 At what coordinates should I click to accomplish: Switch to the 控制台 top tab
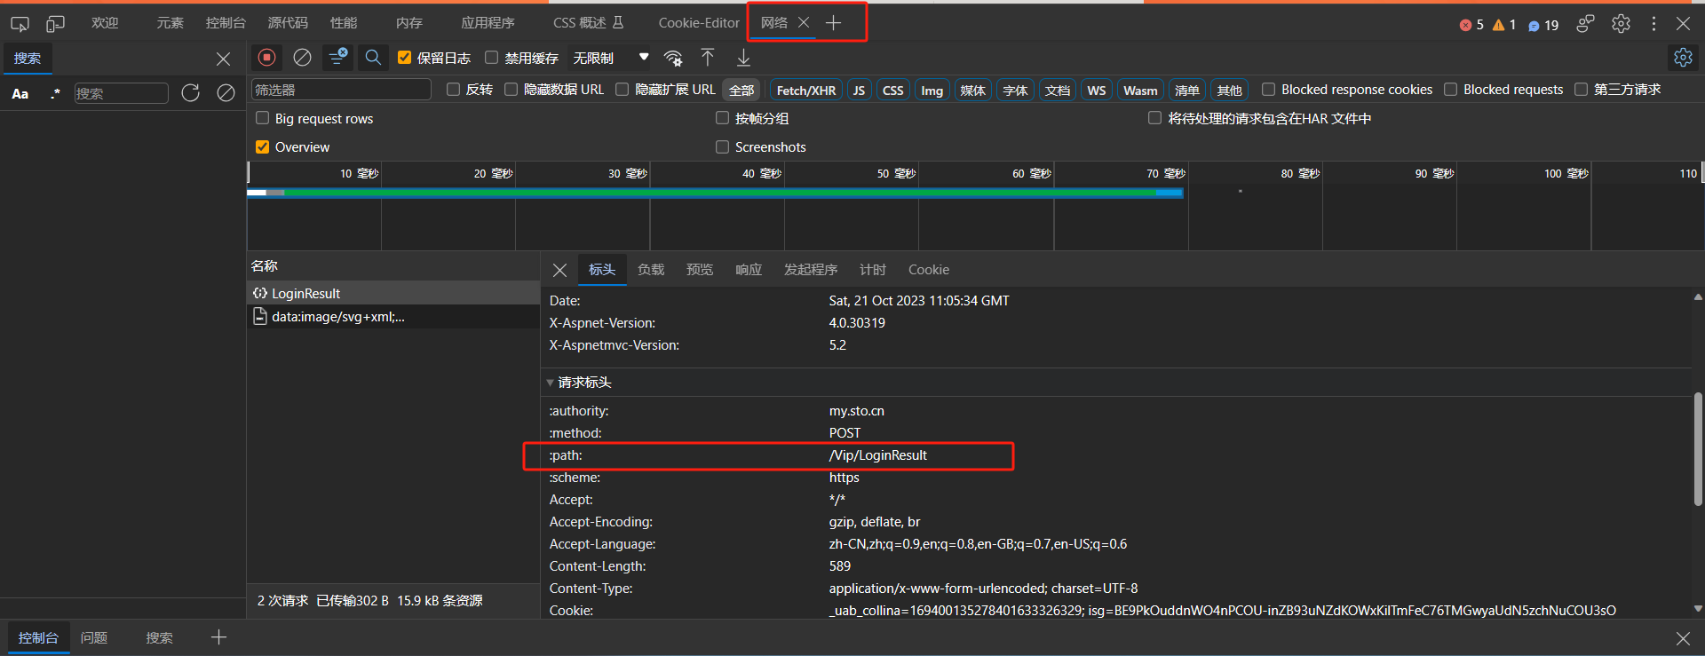click(x=226, y=23)
